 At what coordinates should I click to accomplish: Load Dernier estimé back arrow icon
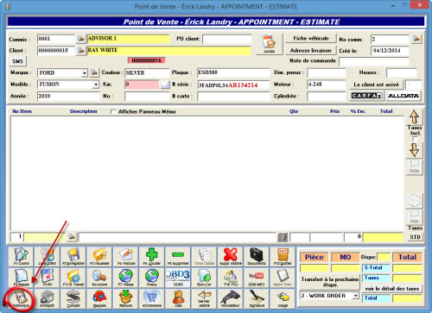click(x=204, y=299)
